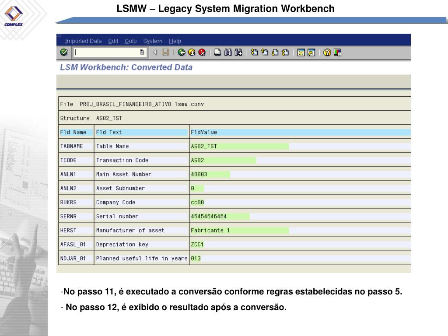This screenshot has height=336, width=448.
Task: Open the Help menu
Action: (x=175, y=41)
